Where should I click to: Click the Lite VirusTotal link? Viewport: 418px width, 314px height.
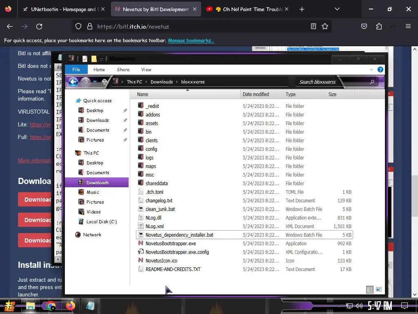pyautogui.click(x=40, y=124)
